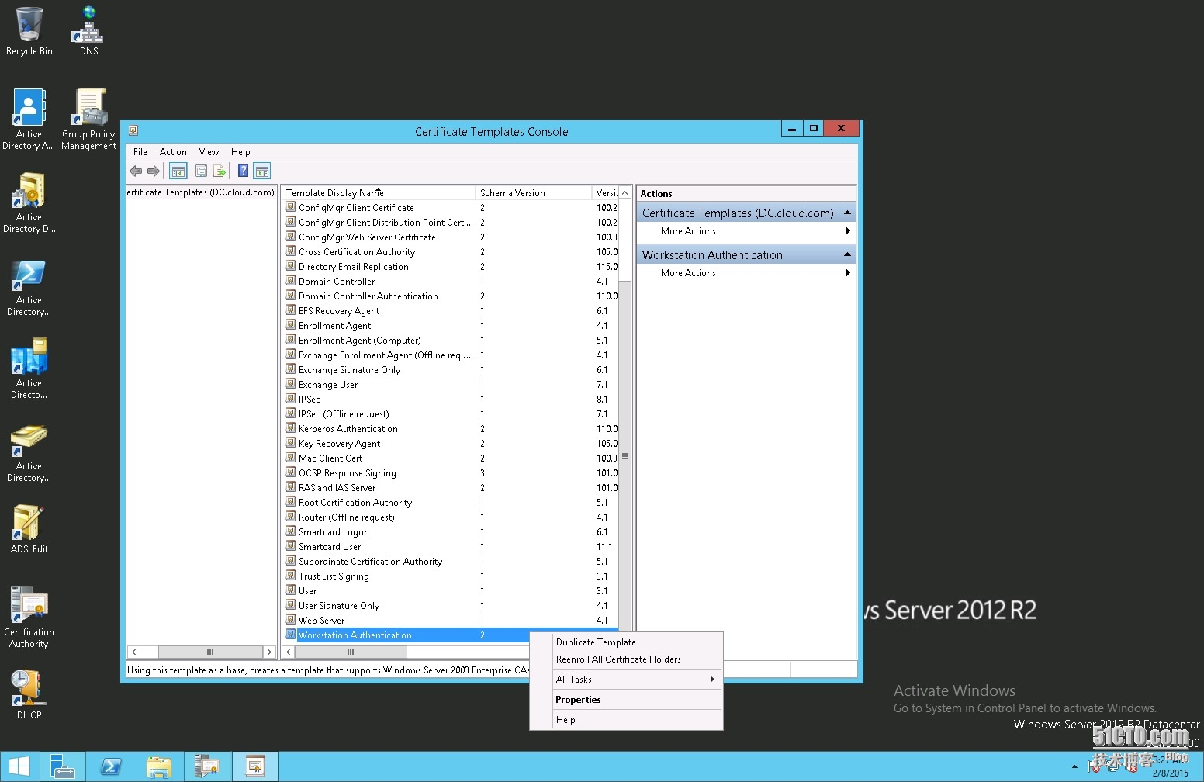The height and width of the screenshot is (782, 1204).
Task: Expand More Actions under Certificate Templates
Action: point(746,231)
